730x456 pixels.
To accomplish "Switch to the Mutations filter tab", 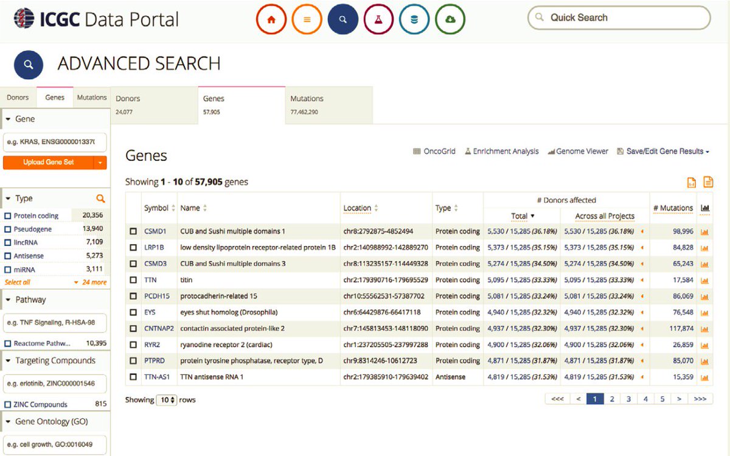I will 92,97.
